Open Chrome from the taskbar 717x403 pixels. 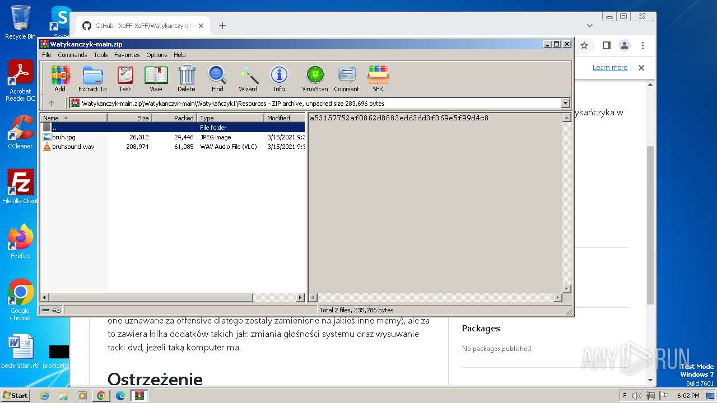point(101,396)
